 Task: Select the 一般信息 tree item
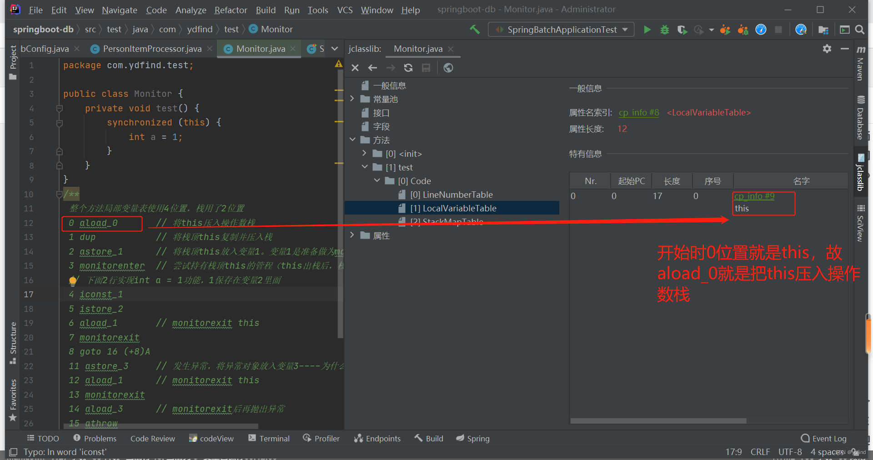coord(389,85)
